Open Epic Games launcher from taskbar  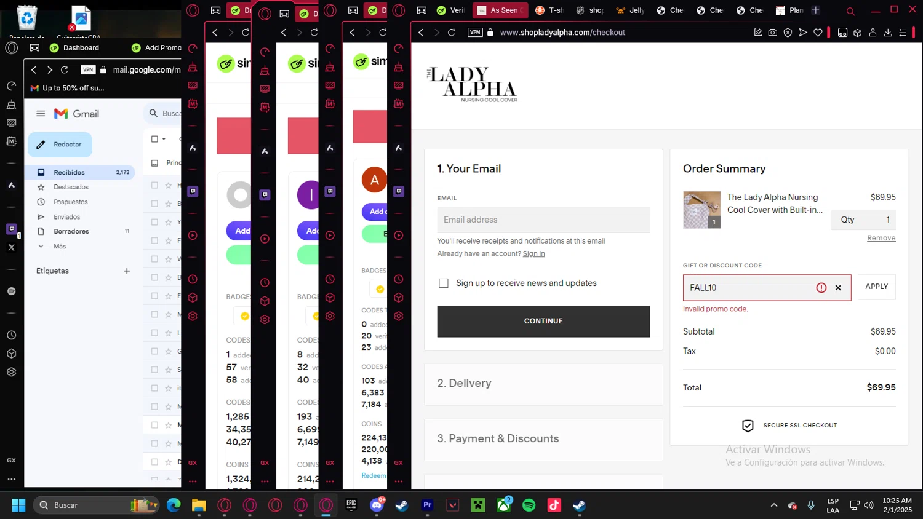coord(351,505)
